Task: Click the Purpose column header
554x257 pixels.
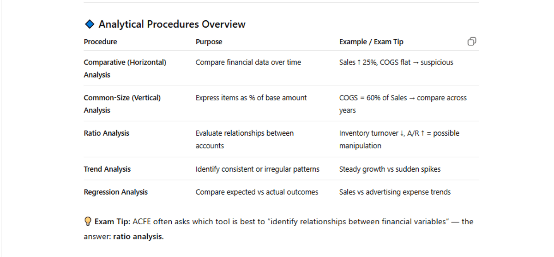Action: tap(209, 42)
